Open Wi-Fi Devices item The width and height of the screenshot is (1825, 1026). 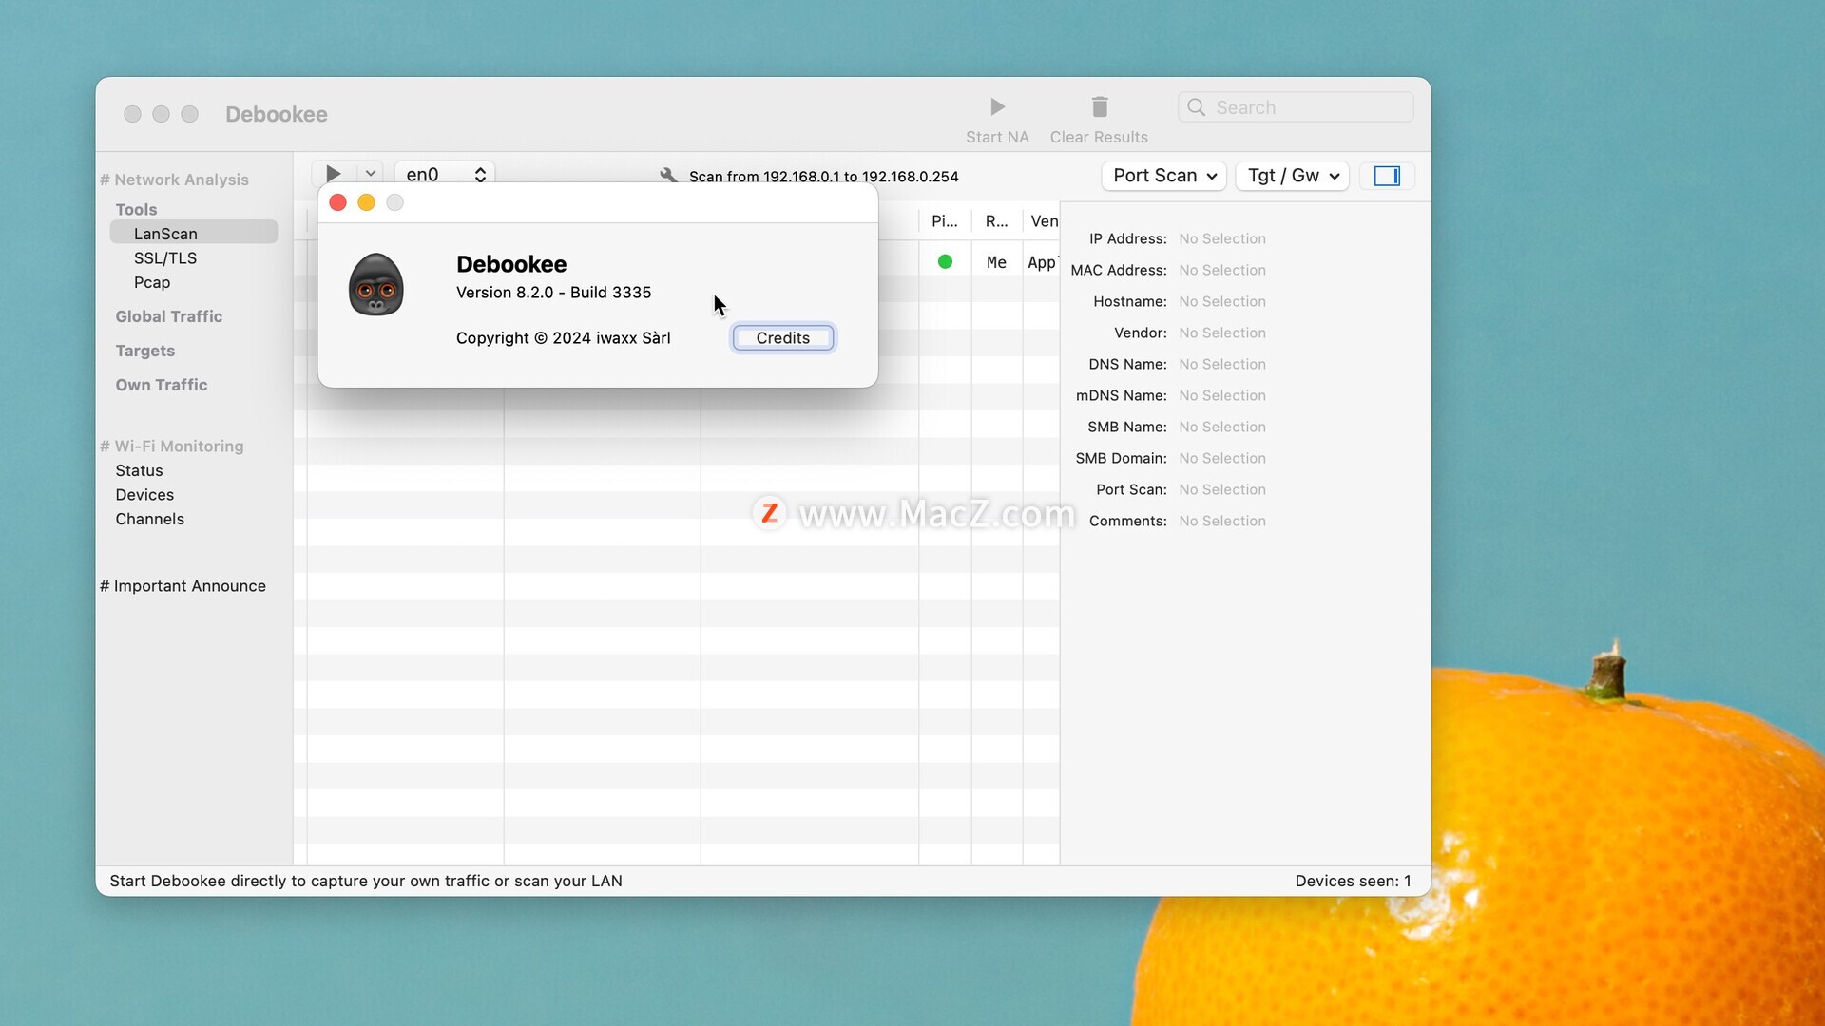tap(144, 495)
